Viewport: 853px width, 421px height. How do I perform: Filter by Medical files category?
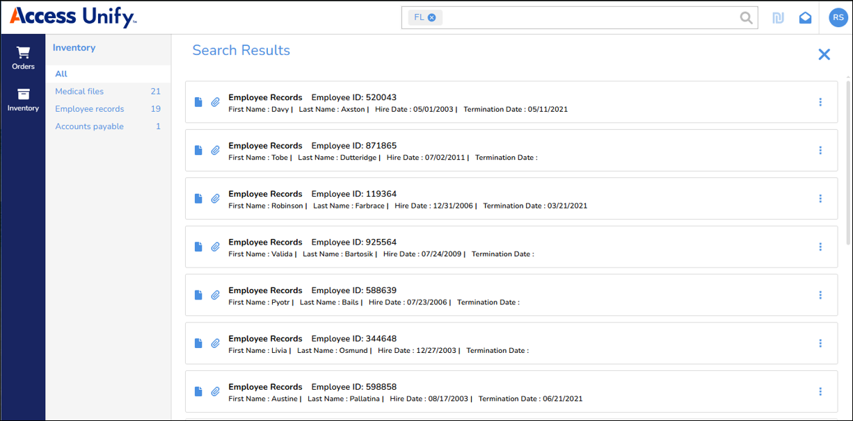[79, 91]
